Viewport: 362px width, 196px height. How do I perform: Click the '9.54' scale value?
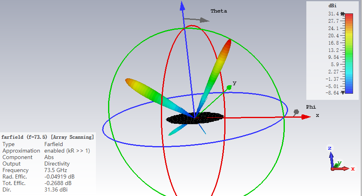334,57
